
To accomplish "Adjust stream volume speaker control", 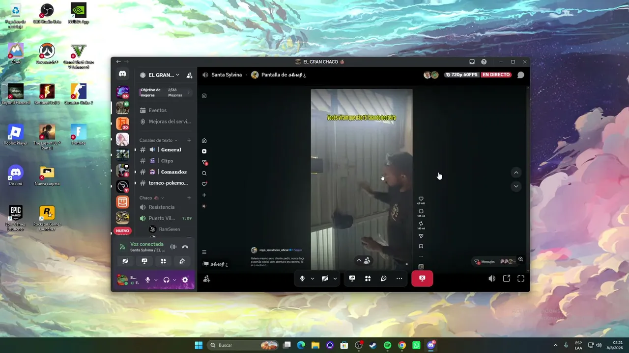I will pos(492,278).
